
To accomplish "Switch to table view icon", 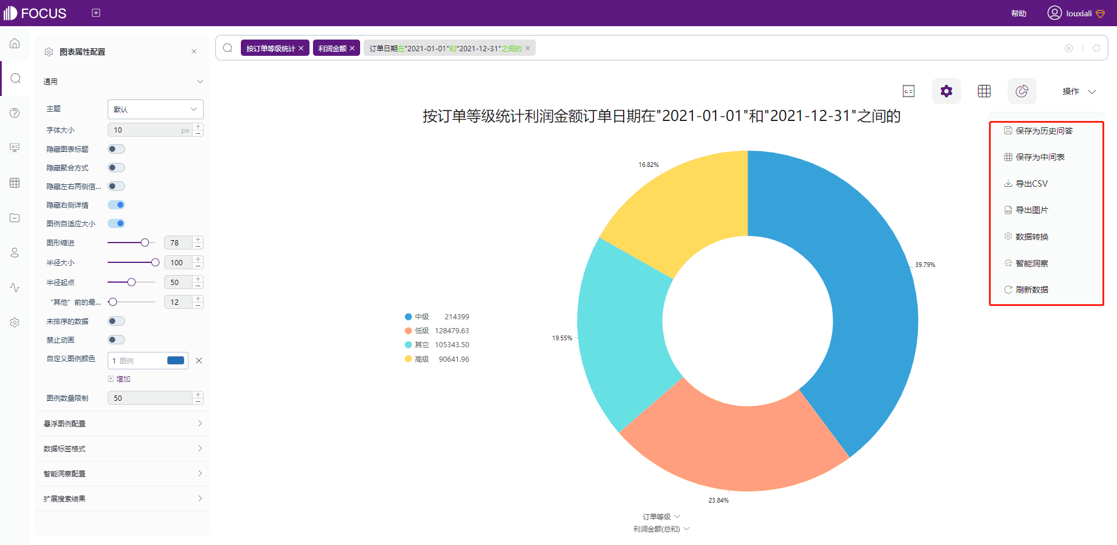I will pyautogui.click(x=984, y=91).
